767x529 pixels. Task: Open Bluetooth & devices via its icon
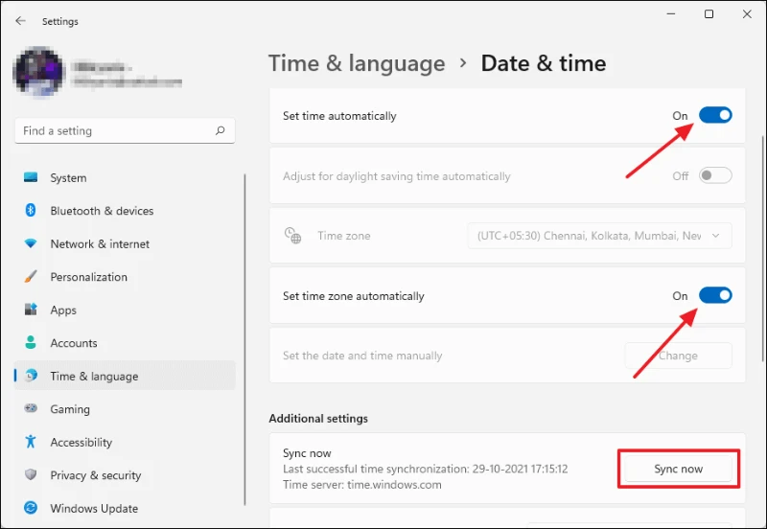(31, 210)
